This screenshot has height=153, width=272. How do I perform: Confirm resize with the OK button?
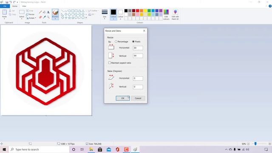[x=123, y=98]
